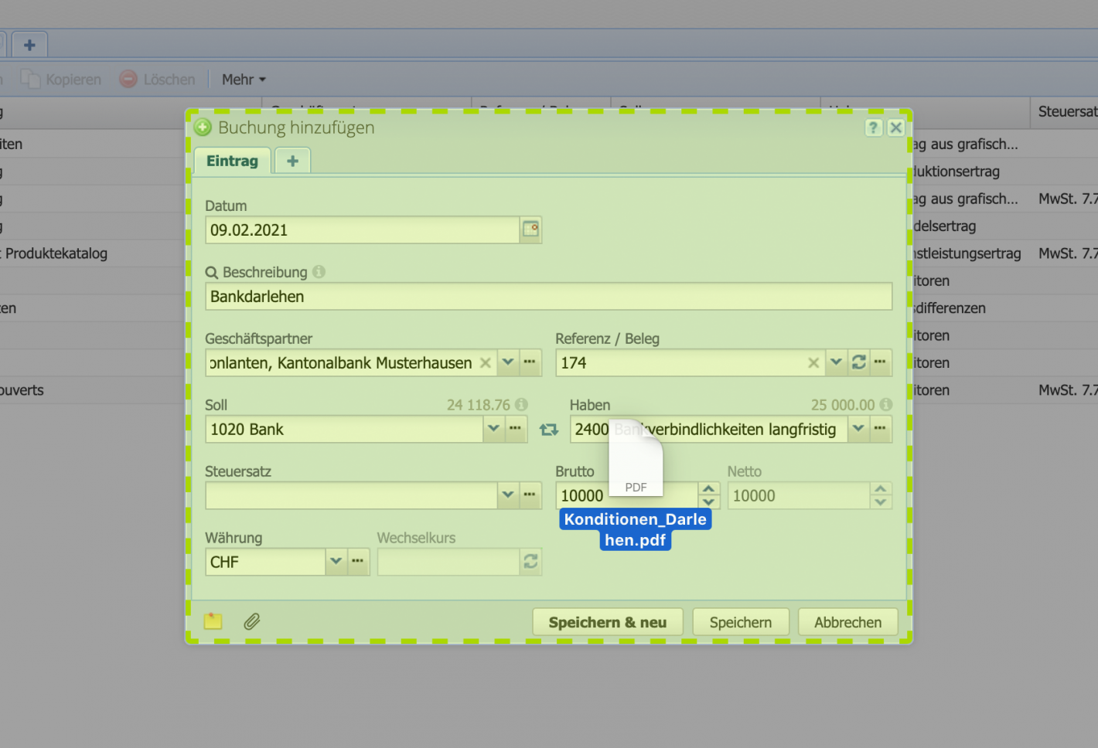Click the magnifier icon beside Beschreibung
1098x748 pixels.
point(210,272)
